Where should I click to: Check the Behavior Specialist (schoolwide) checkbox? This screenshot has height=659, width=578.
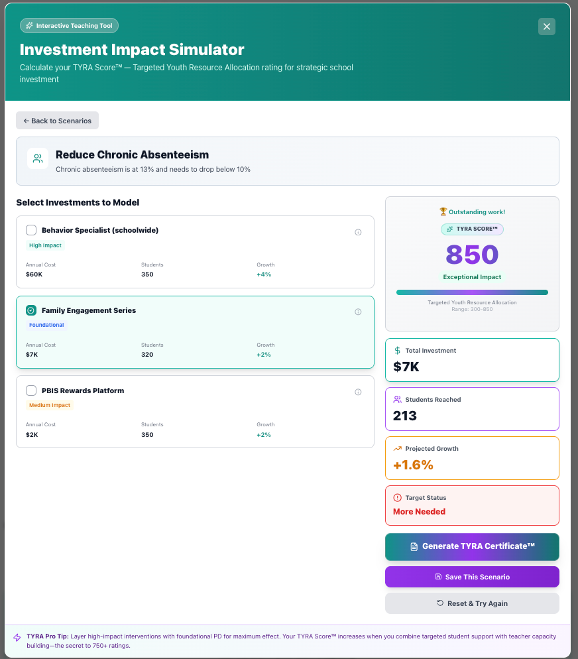(x=31, y=230)
